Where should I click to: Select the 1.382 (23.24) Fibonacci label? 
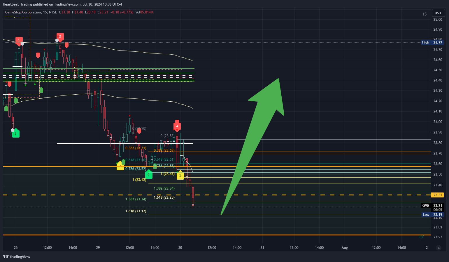pyautogui.click(x=136, y=199)
